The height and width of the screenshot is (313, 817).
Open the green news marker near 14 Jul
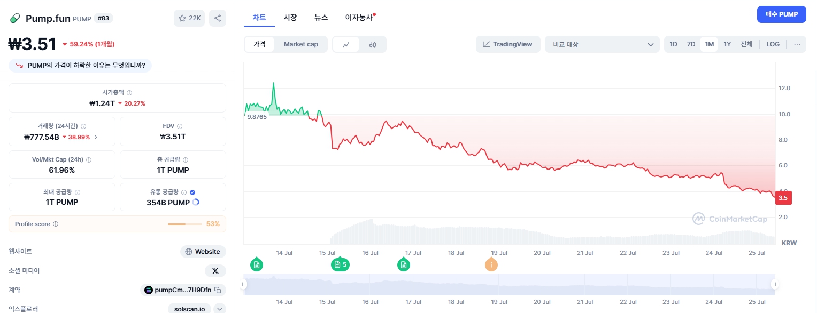[257, 264]
